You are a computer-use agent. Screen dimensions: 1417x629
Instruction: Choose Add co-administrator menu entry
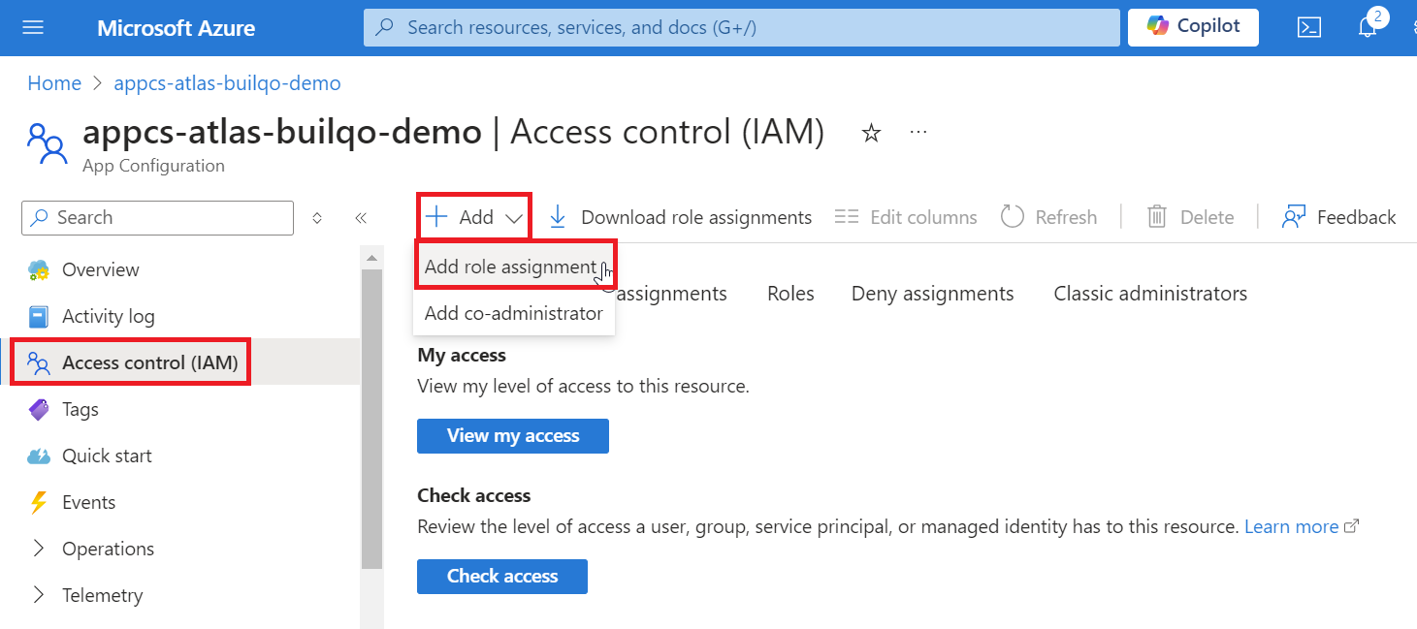(x=513, y=313)
